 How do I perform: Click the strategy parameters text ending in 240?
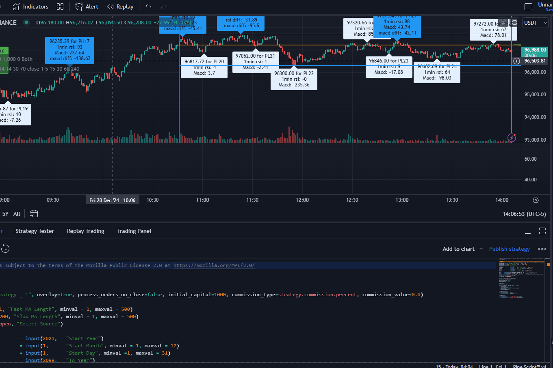(x=40, y=69)
